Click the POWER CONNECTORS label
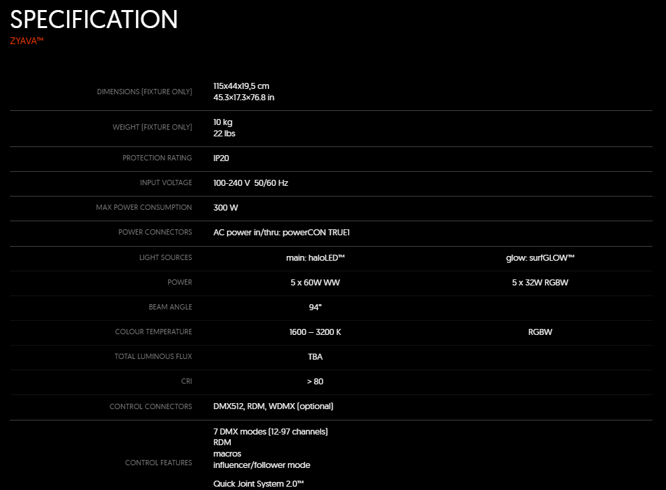The height and width of the screenshot is (490, 666). [155, 232]
